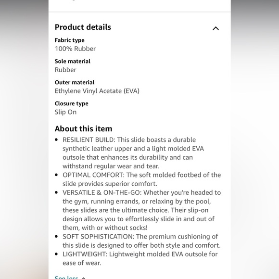Click the Product details heading
Screen dimensions: 279x279
tap(83, 27)
